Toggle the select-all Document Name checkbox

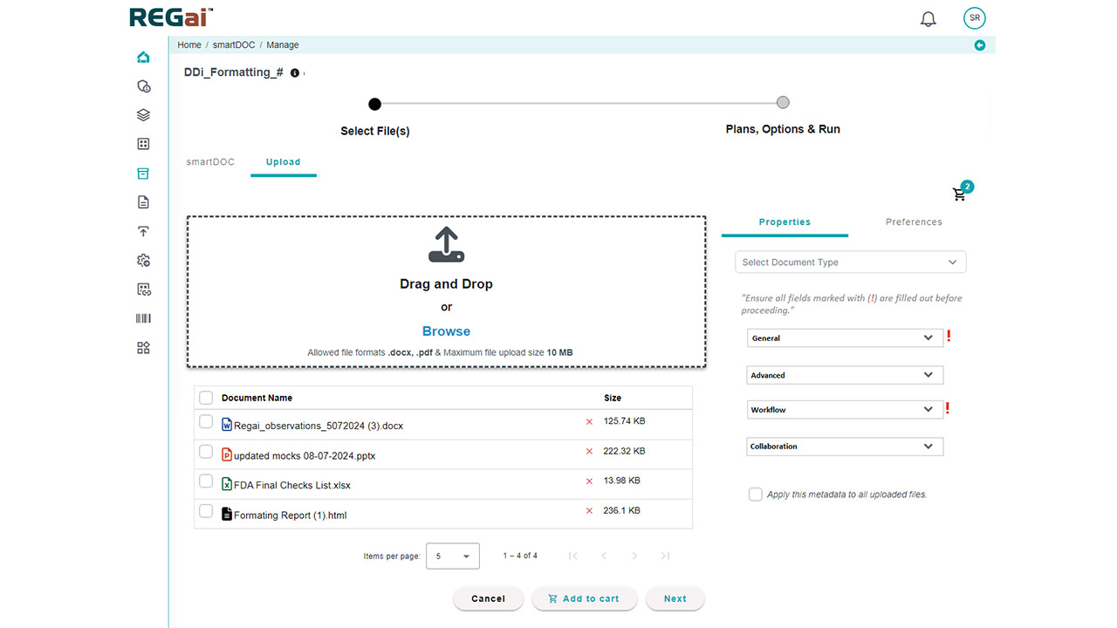[206, 398]
